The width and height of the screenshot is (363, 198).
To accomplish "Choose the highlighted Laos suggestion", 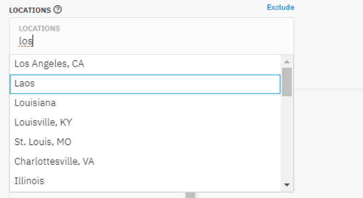I will pyautogui.click(x=145, y=84).
